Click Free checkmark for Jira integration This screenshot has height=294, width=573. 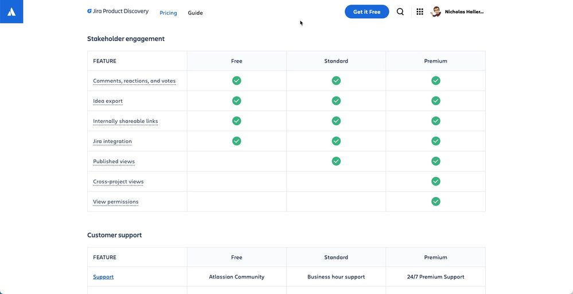pyautogui.click(x=236, y=141)
